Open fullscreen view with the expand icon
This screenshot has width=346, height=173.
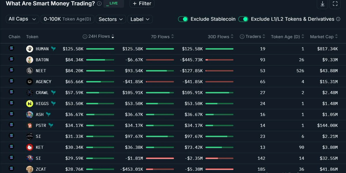pyautogui.click(x=335, y=4)
